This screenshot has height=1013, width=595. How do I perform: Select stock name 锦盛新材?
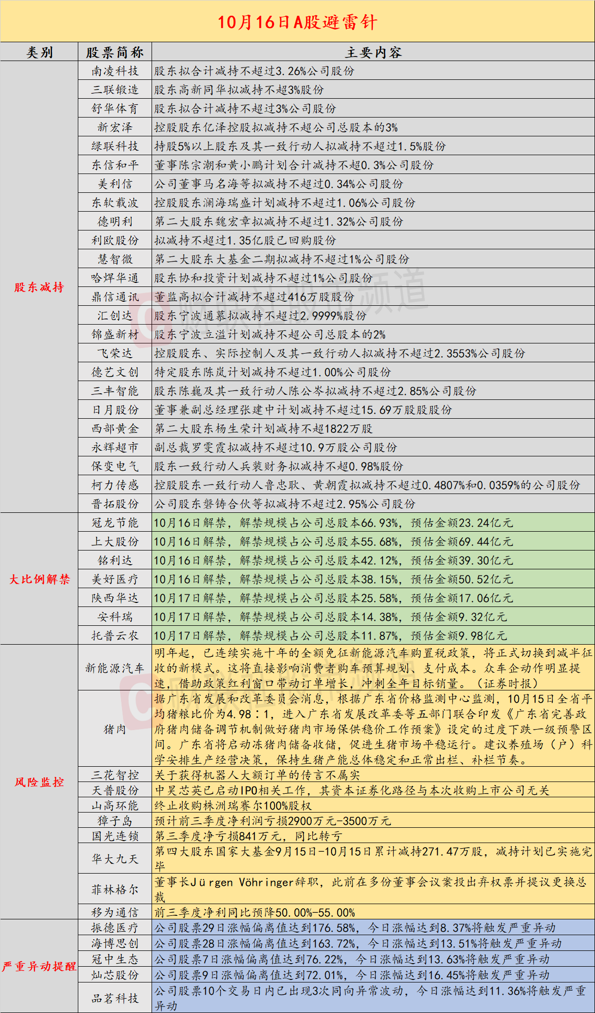(115, 334)
